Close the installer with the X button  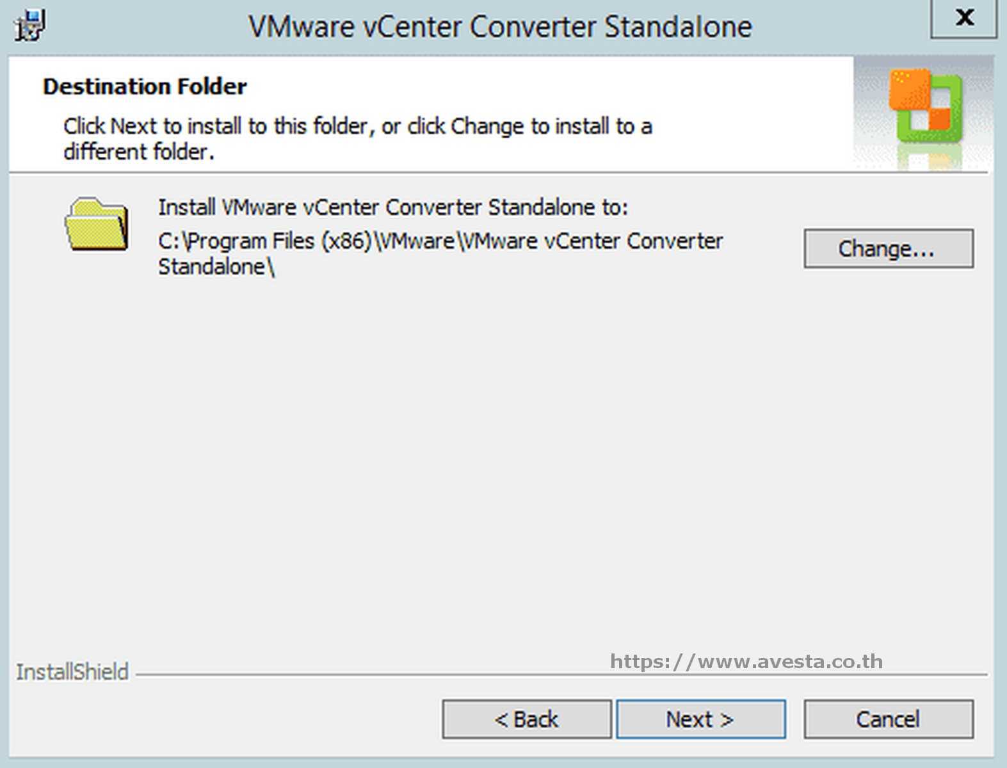pos(963,17)
